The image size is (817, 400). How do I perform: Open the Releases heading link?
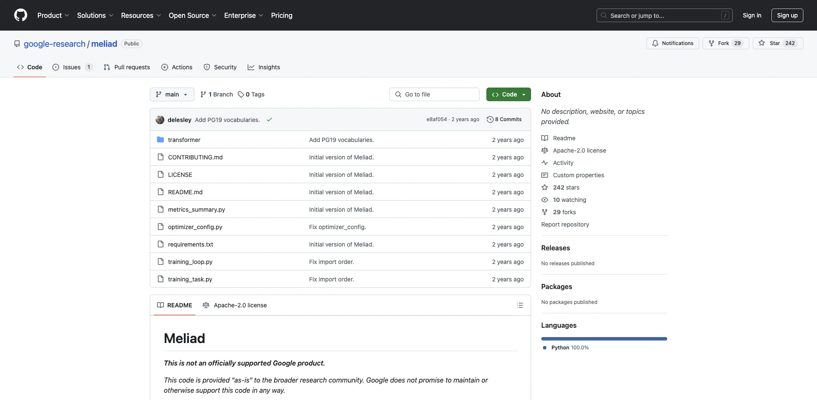tap(555, 248)
